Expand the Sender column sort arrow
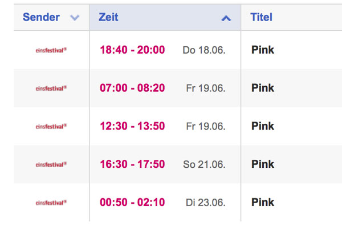 pyautogui.click(x=75, y=18)
